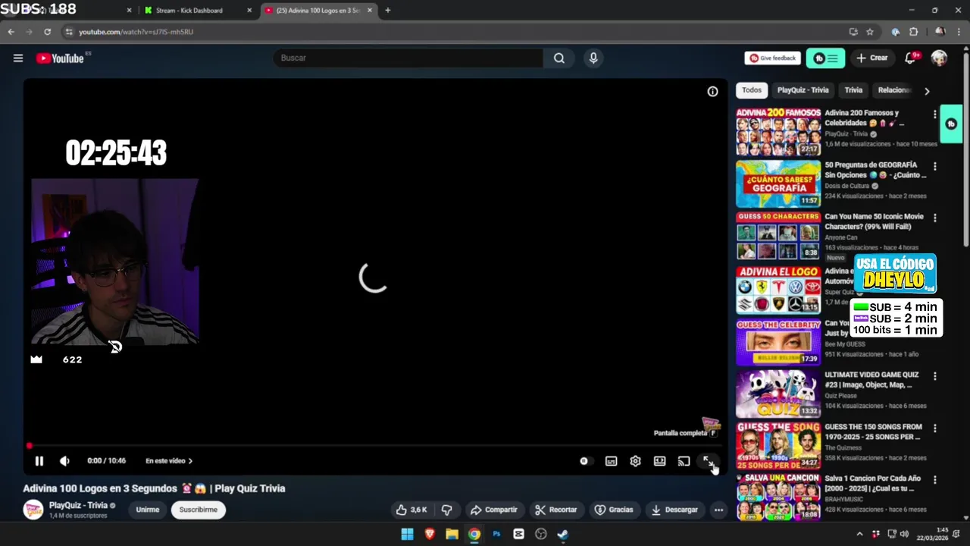Image resolution: width=970 pixels, height=546 pixels.
Task: Share the video via Compartir
Action: 493,510
